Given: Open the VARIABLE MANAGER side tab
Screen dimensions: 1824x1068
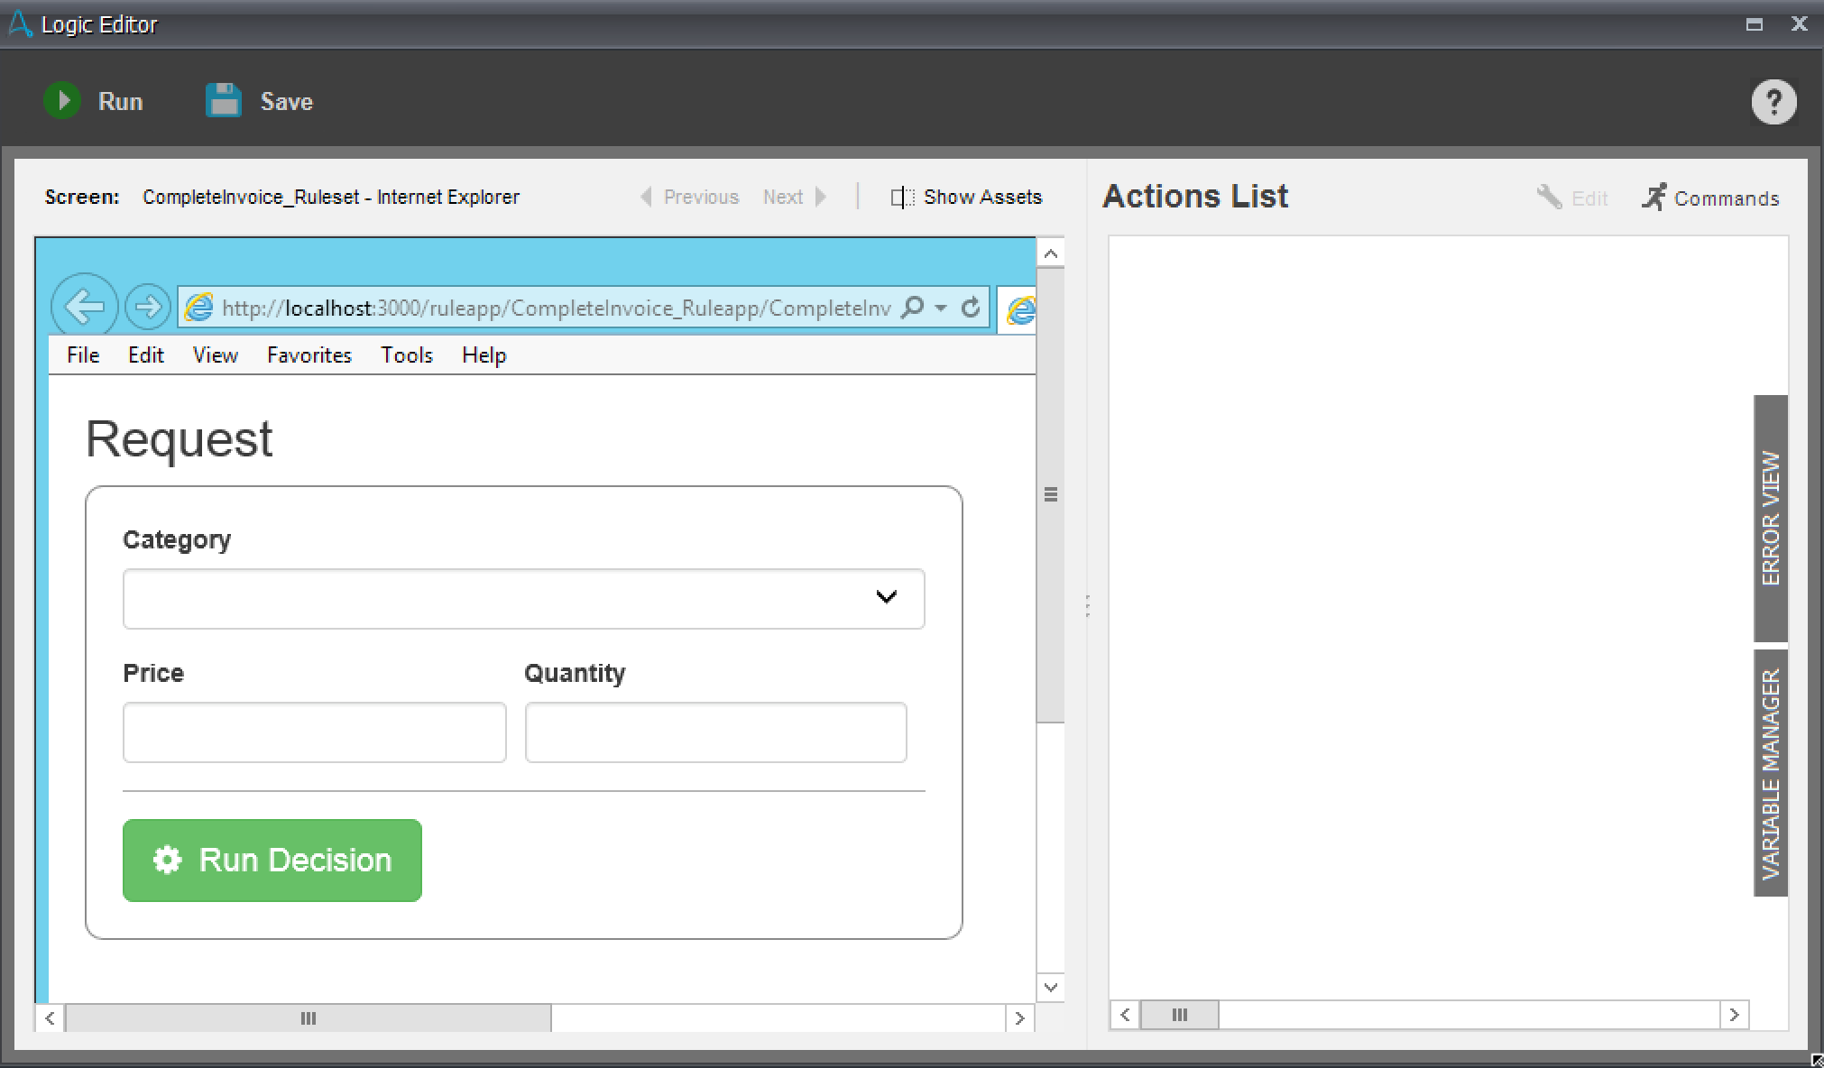Looking at the screenshot, I should click(1770, 773).
